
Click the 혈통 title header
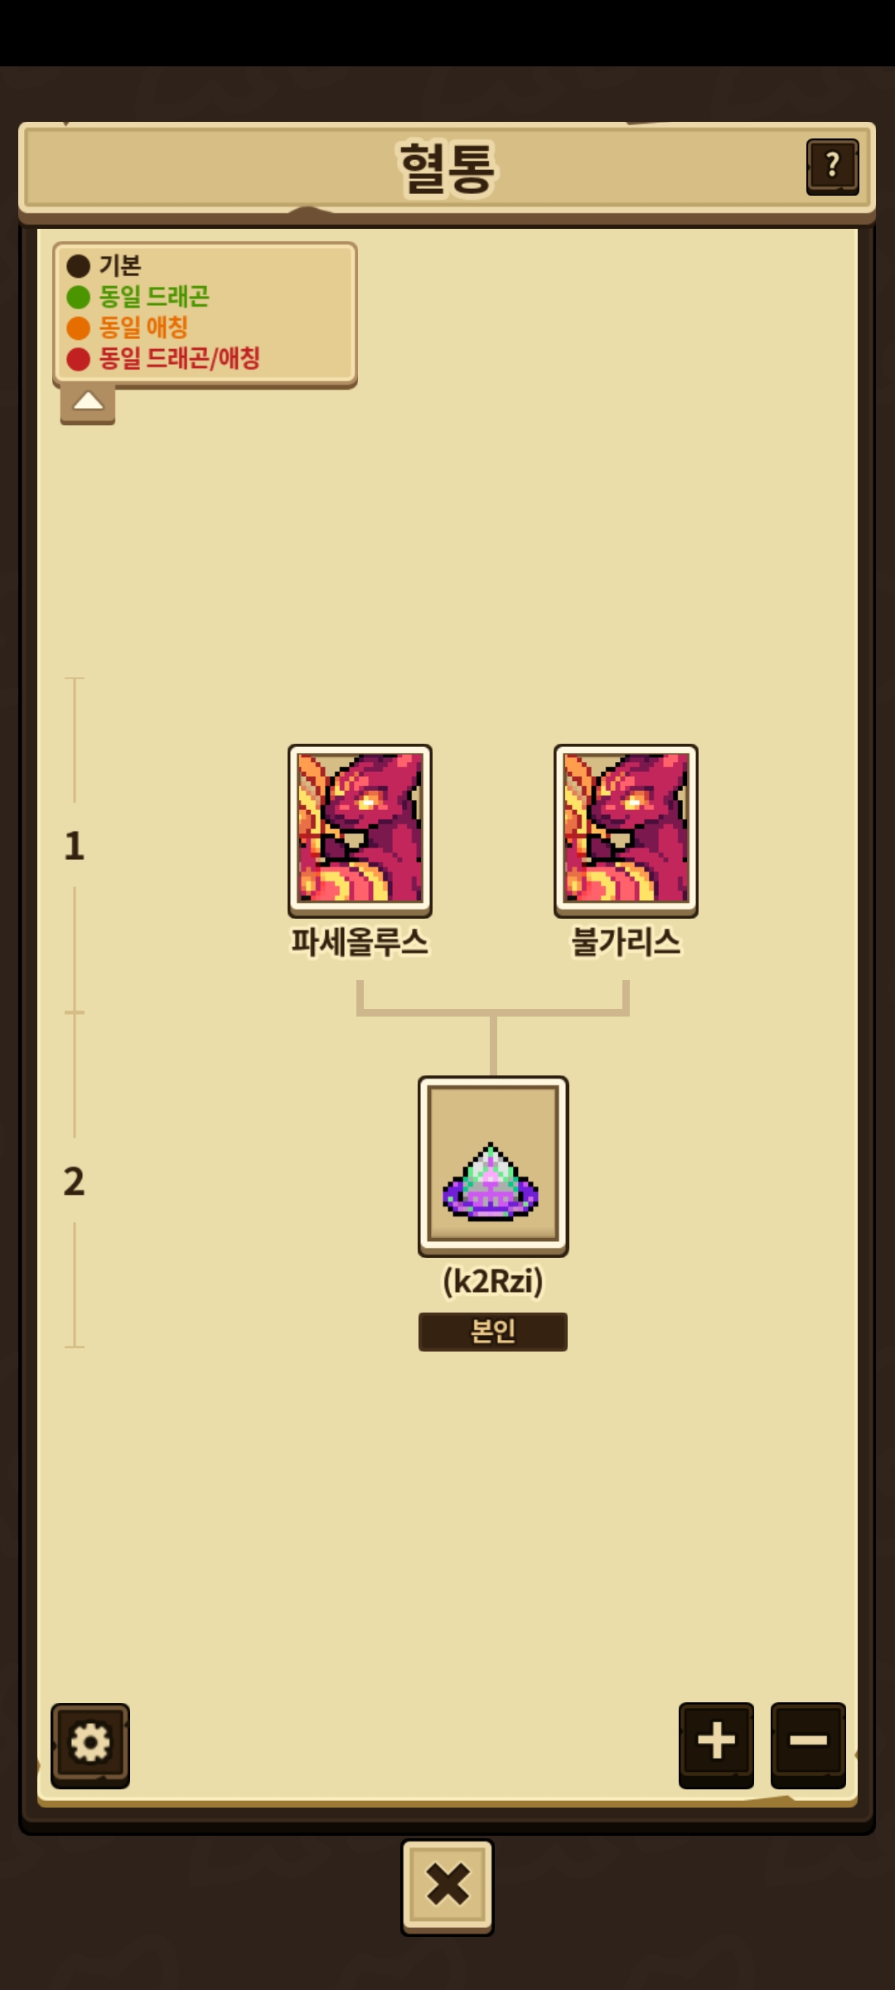pyautogui.click(x=447, y=168)
